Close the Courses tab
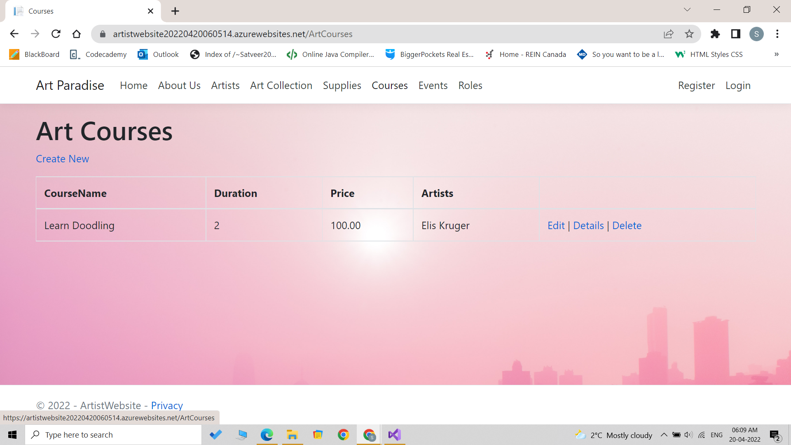The width and height of the screenshot is (791, 445). click(150, 11)
